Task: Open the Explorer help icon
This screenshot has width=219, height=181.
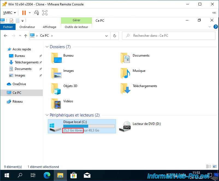Action: (215, 27)
